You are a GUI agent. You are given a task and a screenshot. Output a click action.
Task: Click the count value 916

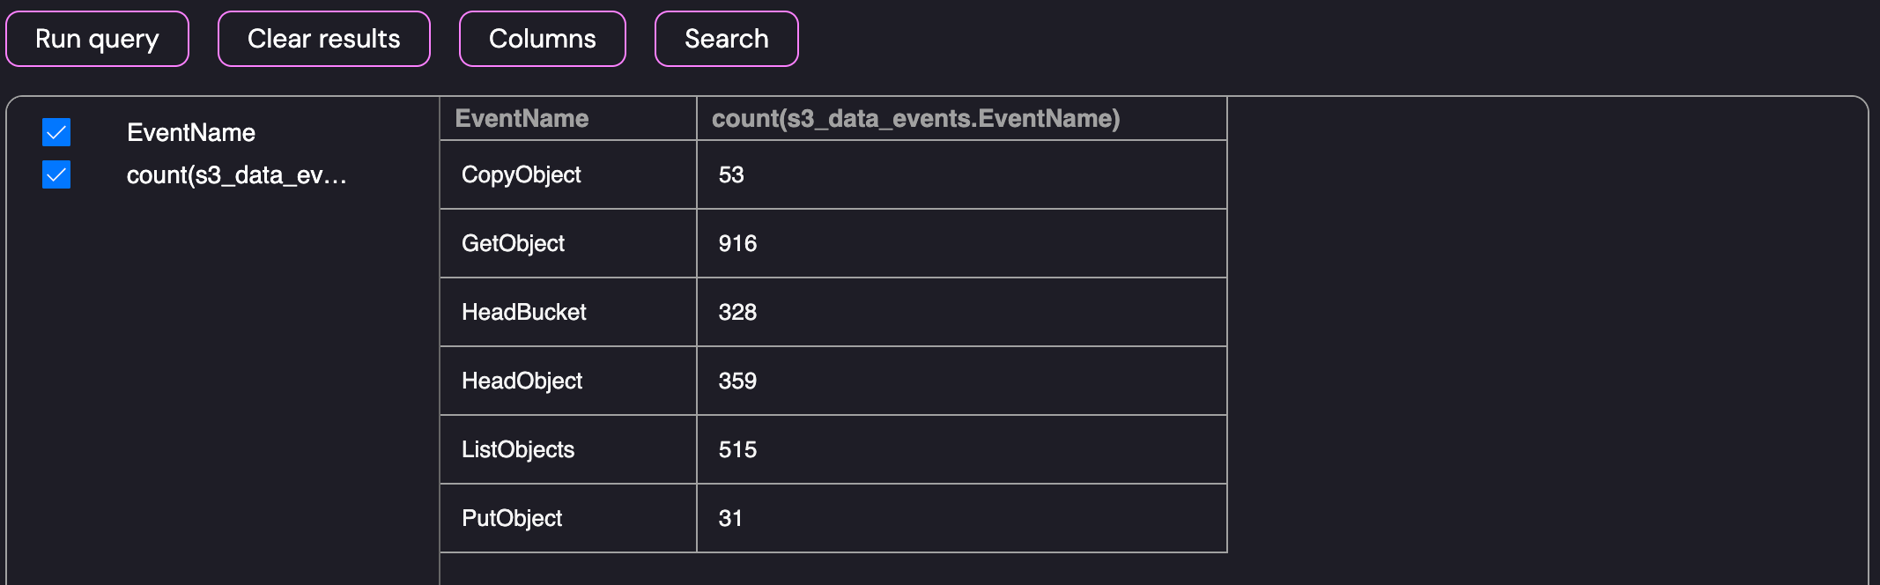pyautogui.click(x=737, y=243)
